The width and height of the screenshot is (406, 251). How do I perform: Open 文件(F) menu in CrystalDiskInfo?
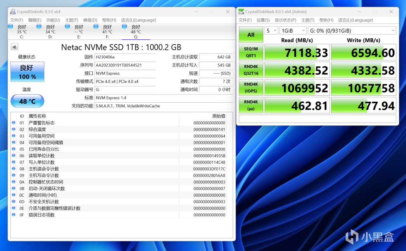(x=17, y=20)
